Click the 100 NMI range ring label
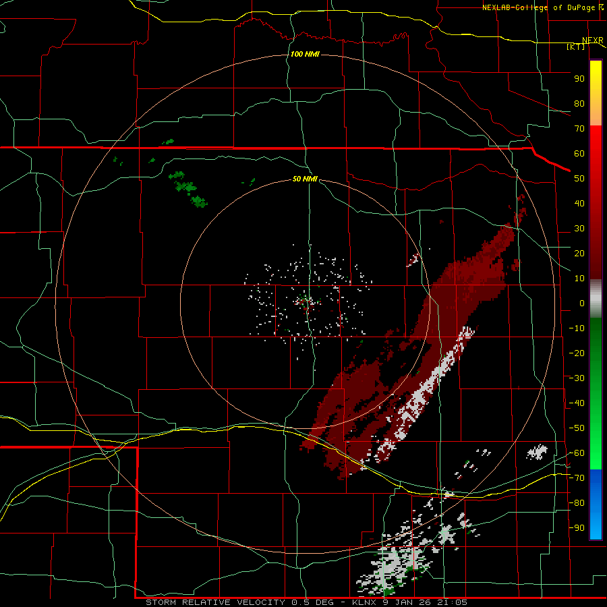Viewport: 607px width, 607px height. (x=305, y=54)
